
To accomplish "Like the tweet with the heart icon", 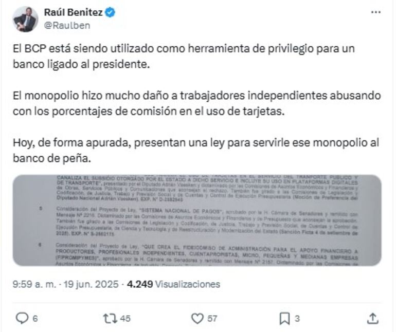I will click(x=197, y=319).
